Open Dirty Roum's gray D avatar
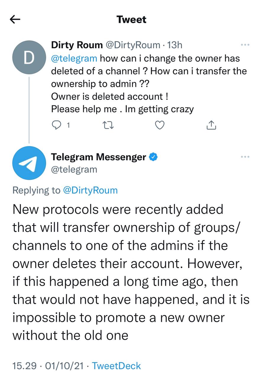The height and width of the screenshot is (379, 263). (x=29, y=57)
